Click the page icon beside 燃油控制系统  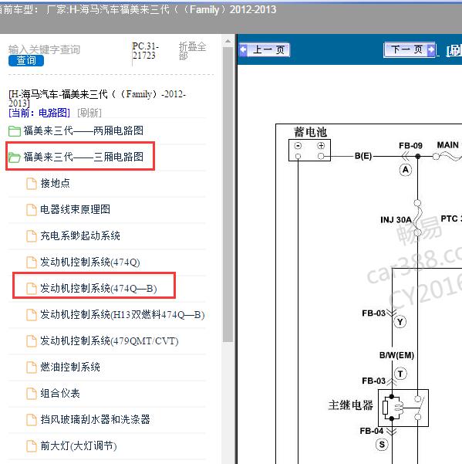tap(32, 367)
